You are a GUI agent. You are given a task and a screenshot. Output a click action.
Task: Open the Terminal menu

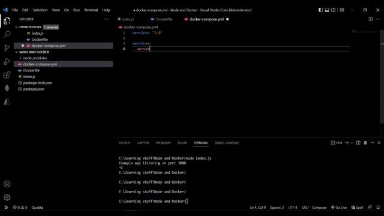(x=91, y=10)
